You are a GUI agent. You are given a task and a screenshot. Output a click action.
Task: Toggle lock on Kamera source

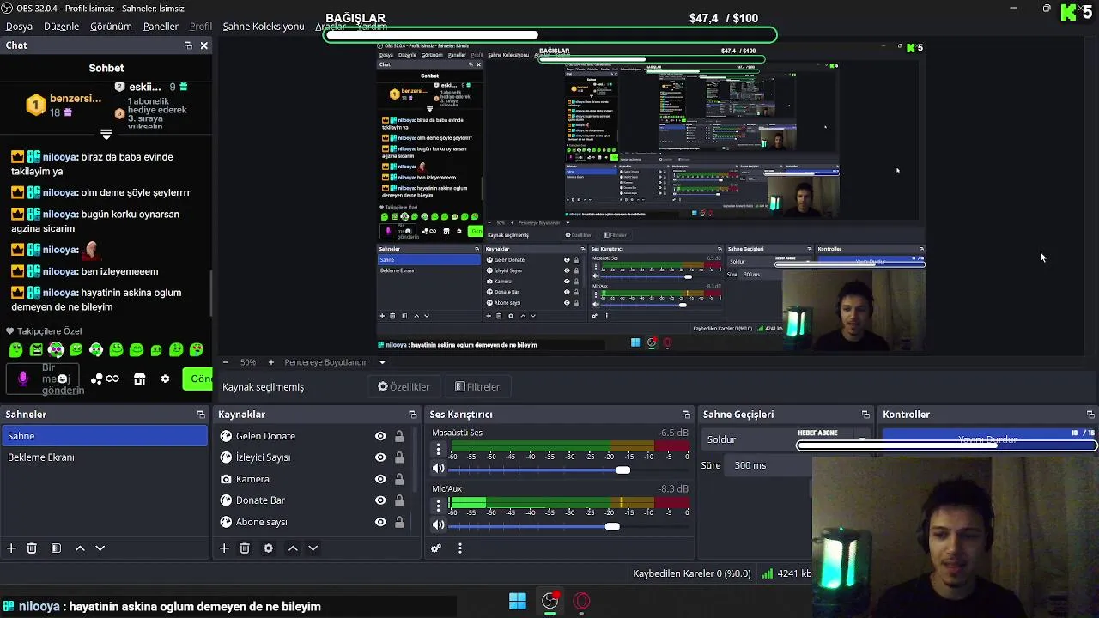coord(399,479)
